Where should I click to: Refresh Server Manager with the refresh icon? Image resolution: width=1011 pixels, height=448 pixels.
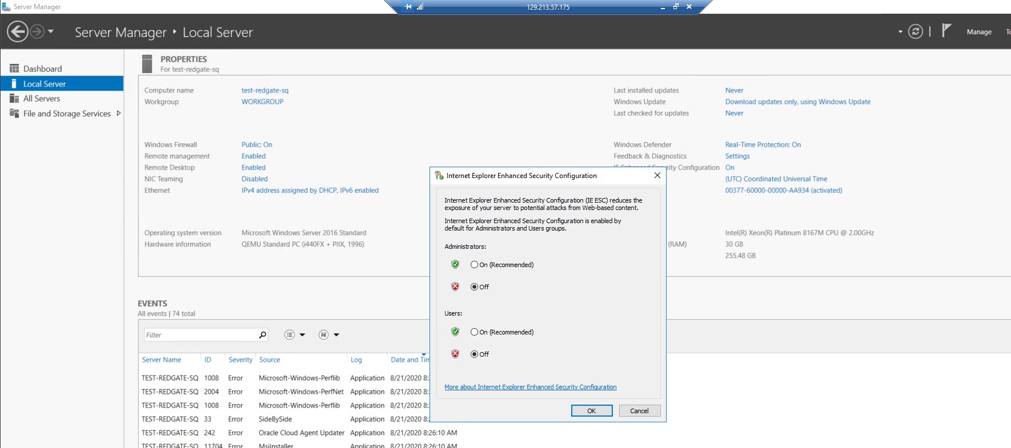tap(916, 31)
